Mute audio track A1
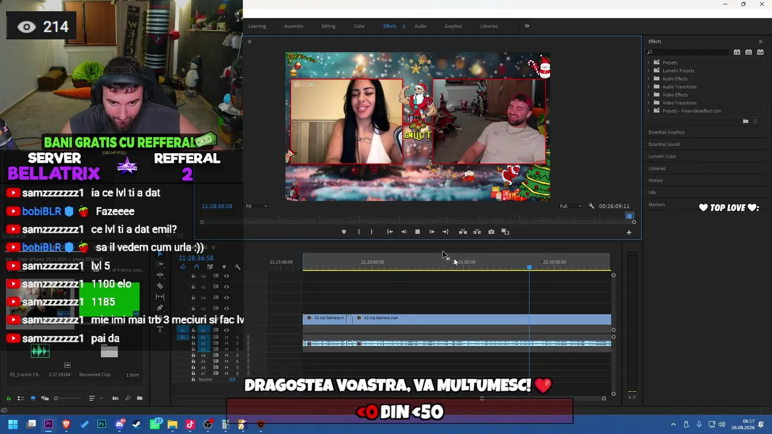Viewport: 772px width, 434px height. pyautogui.click(x=226, y=338)
